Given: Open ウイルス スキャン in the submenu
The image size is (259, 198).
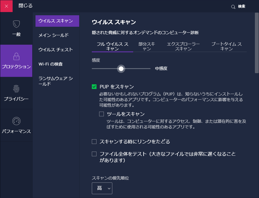Looking at the screenshot, I should [x=57, y=21].
